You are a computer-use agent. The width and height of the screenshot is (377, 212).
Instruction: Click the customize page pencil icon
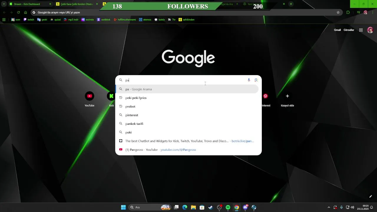371,196
